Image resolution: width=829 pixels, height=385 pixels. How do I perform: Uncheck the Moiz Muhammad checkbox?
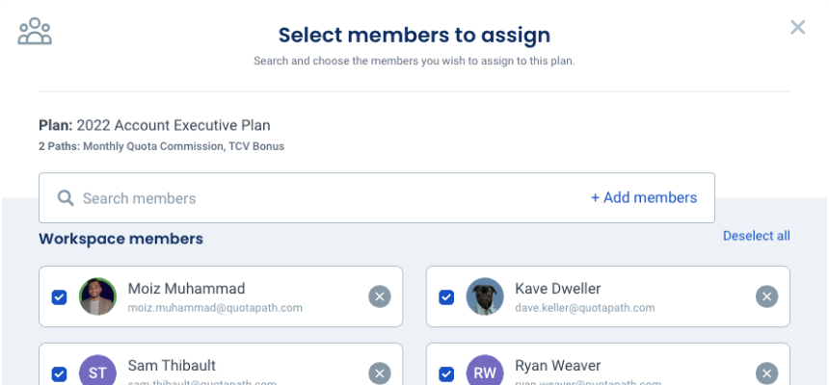[59, 297]
